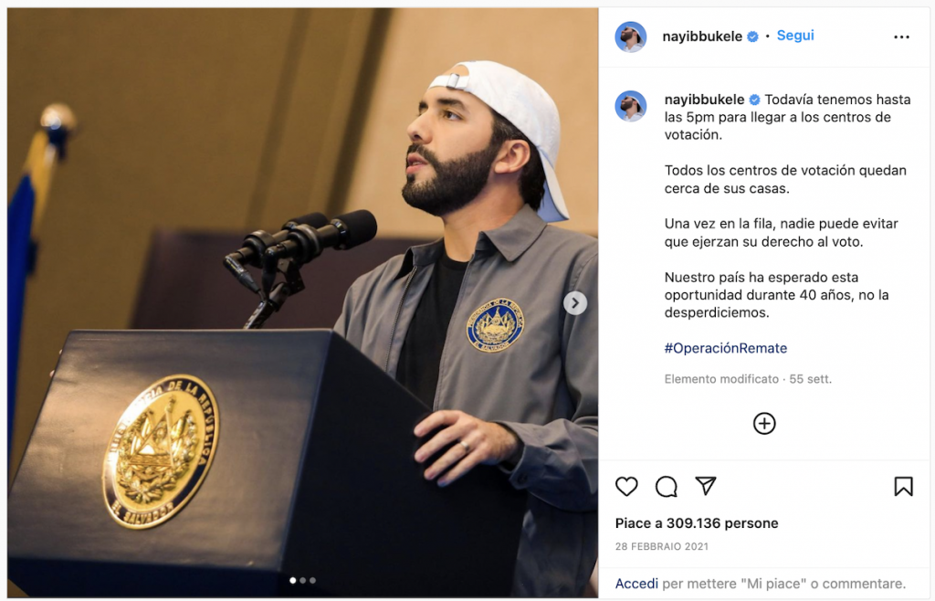Viewport: 935px width, 601px height.
Task: Click the main post photo
Action: click(302, 302)
